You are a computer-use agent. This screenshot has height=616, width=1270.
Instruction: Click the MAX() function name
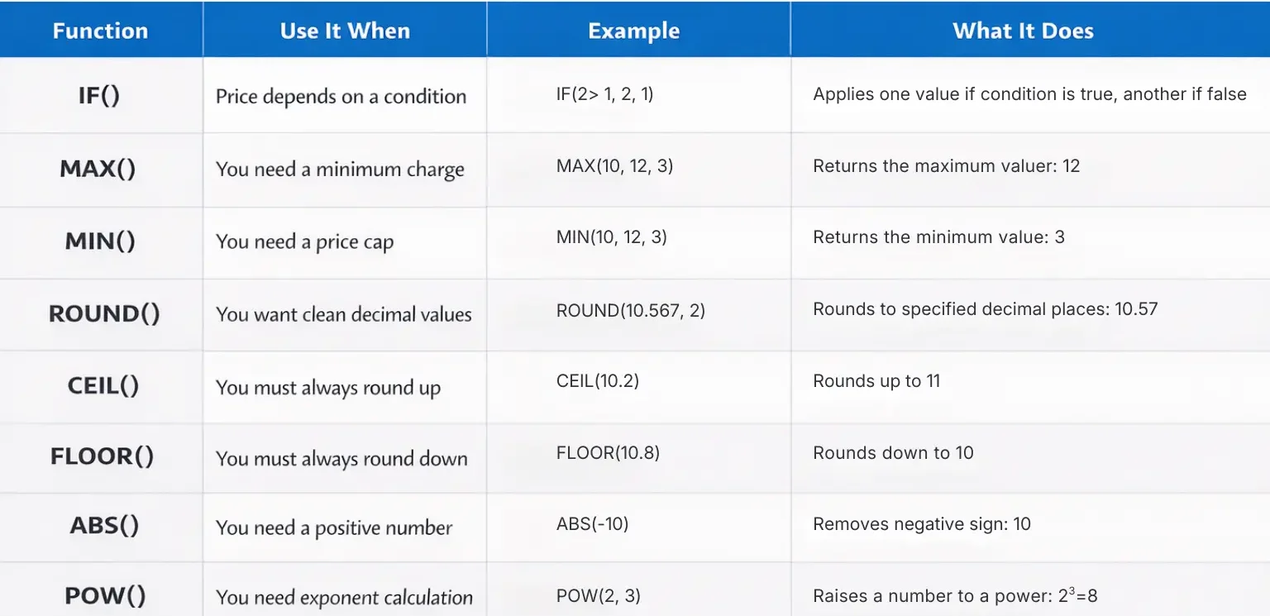coord(98,170)
